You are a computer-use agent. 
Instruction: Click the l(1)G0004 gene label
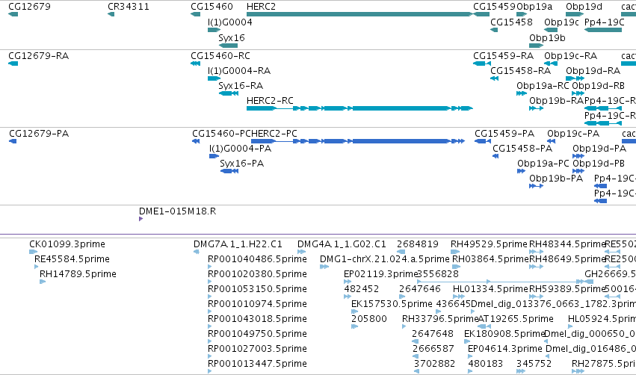230,22
